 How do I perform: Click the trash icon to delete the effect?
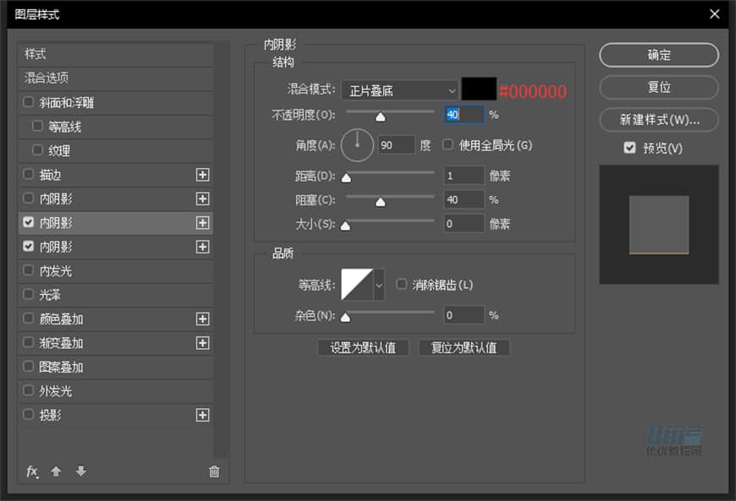coord(213,471)
